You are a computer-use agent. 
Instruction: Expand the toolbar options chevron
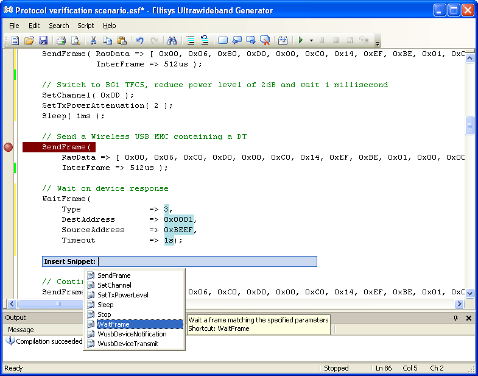pos(378,43)
